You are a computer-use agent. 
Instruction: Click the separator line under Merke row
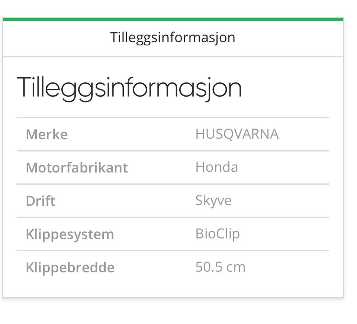click(173, 150)
